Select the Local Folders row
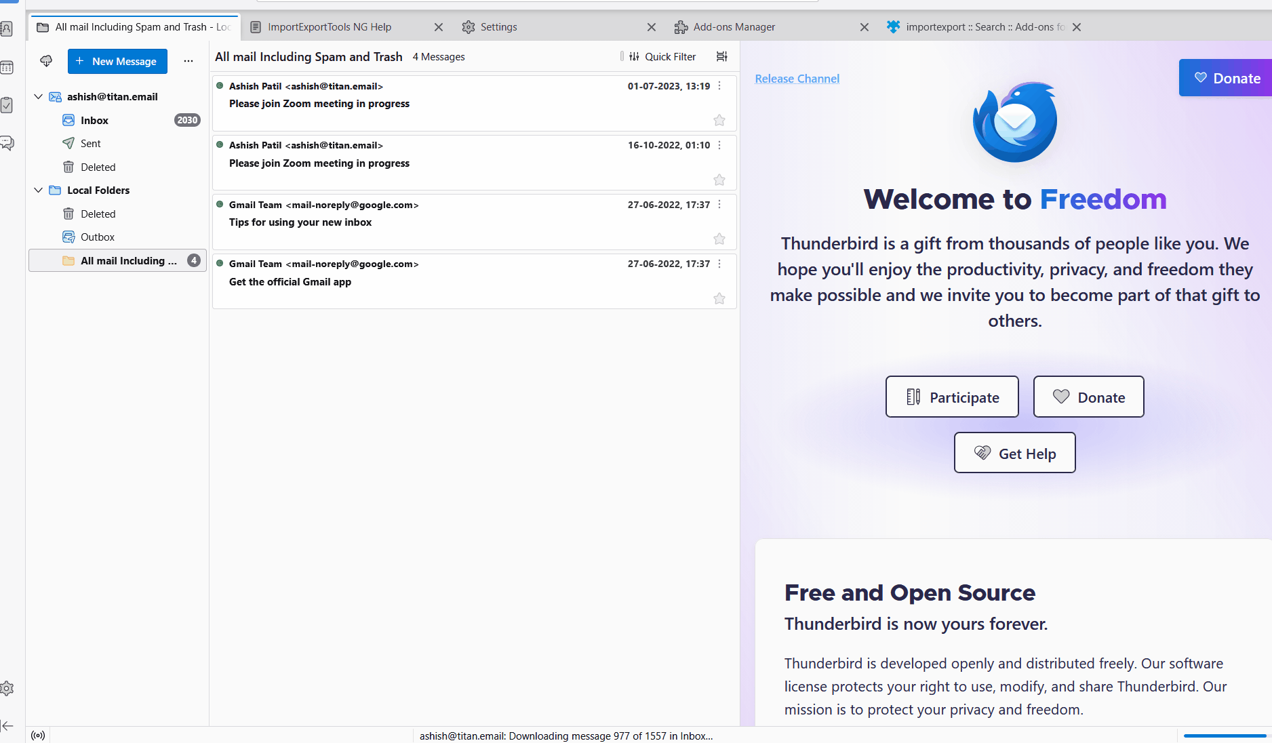 pos(117,190)
